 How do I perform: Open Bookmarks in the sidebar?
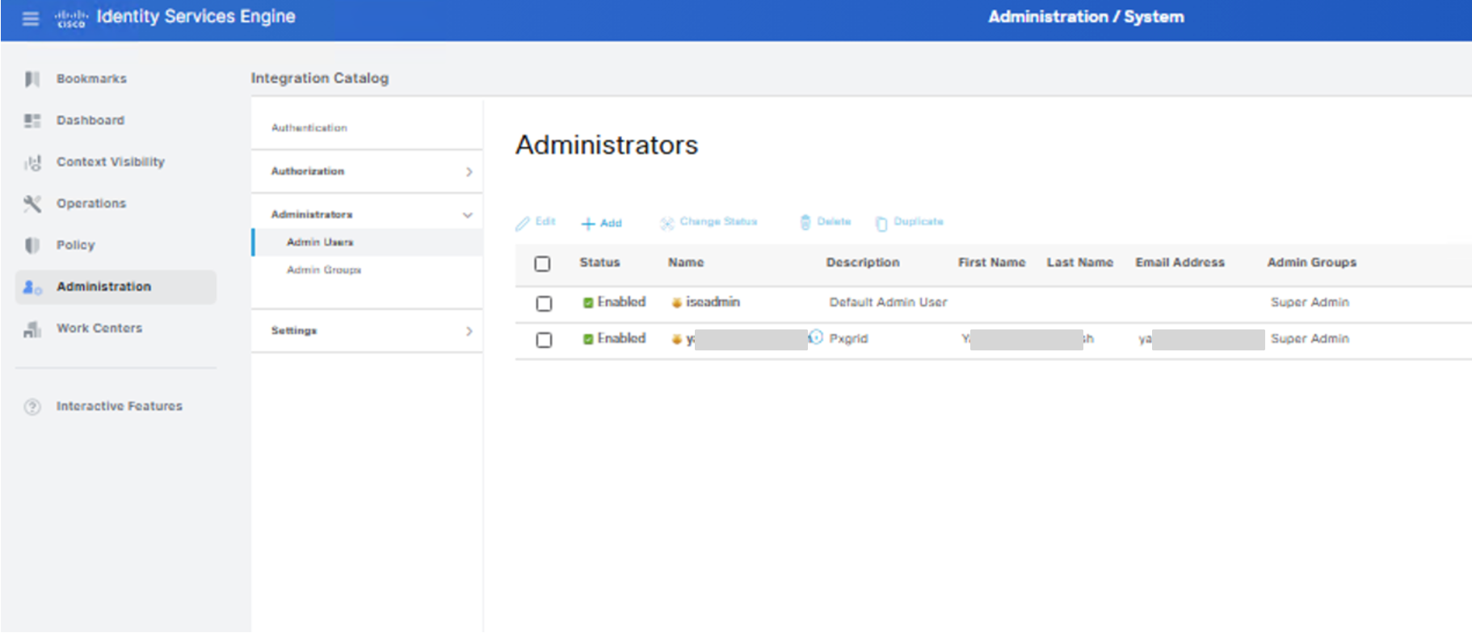point(91,78)
